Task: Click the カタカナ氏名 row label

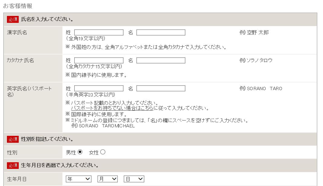Action: pos(21,60)
